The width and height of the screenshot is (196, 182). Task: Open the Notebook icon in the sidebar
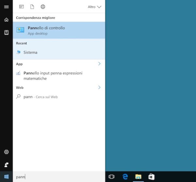[7, 32]
